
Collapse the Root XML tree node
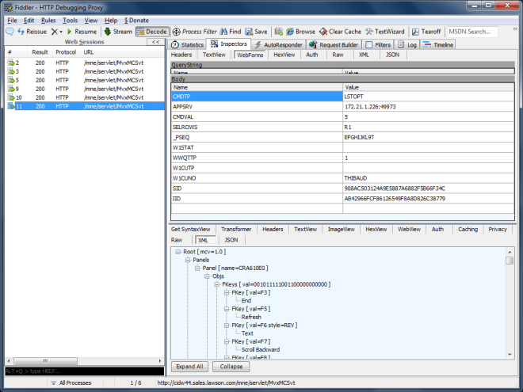pos(178,250)
